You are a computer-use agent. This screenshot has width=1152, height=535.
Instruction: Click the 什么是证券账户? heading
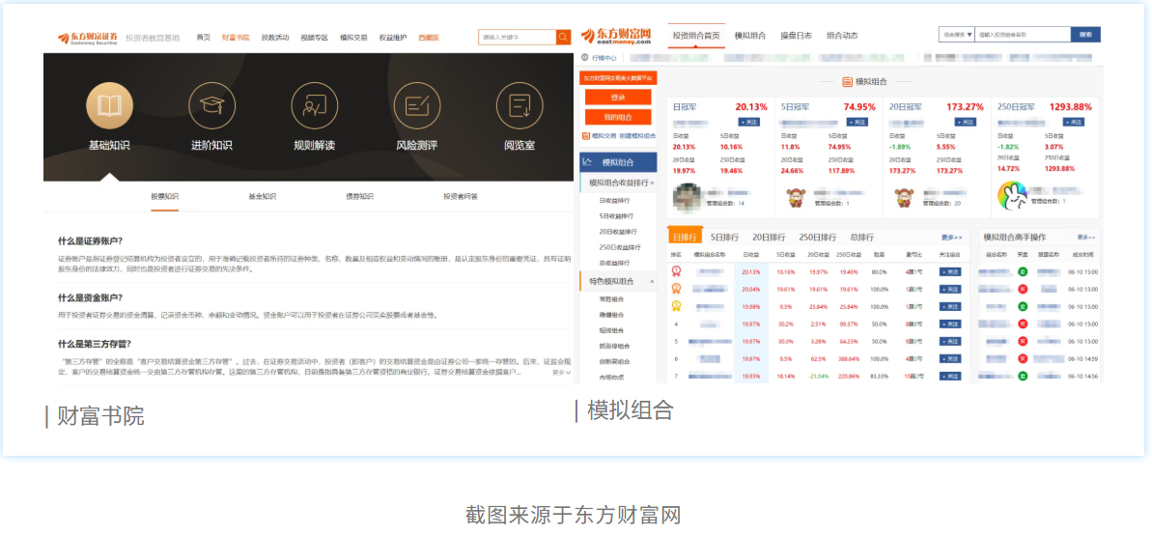tap(91, 241)
